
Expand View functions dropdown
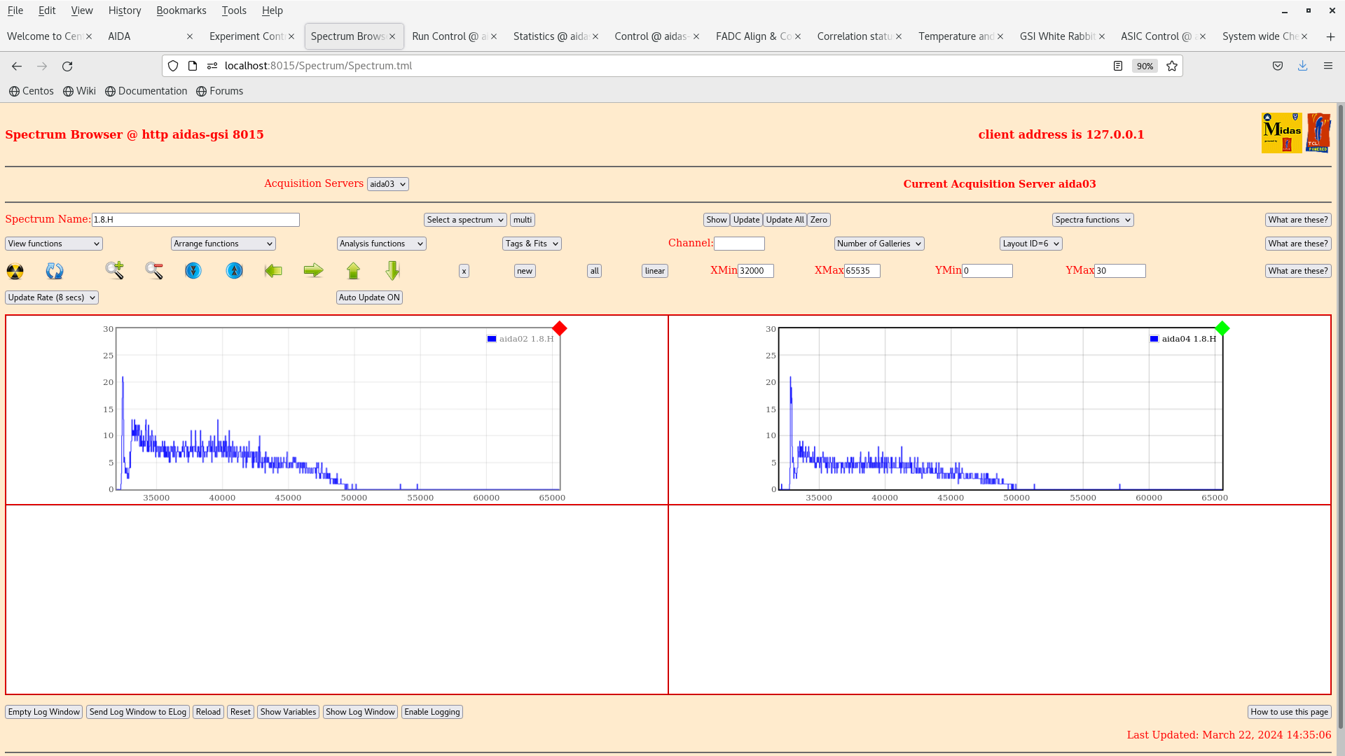pyautogui.click(x=54, y=244)
